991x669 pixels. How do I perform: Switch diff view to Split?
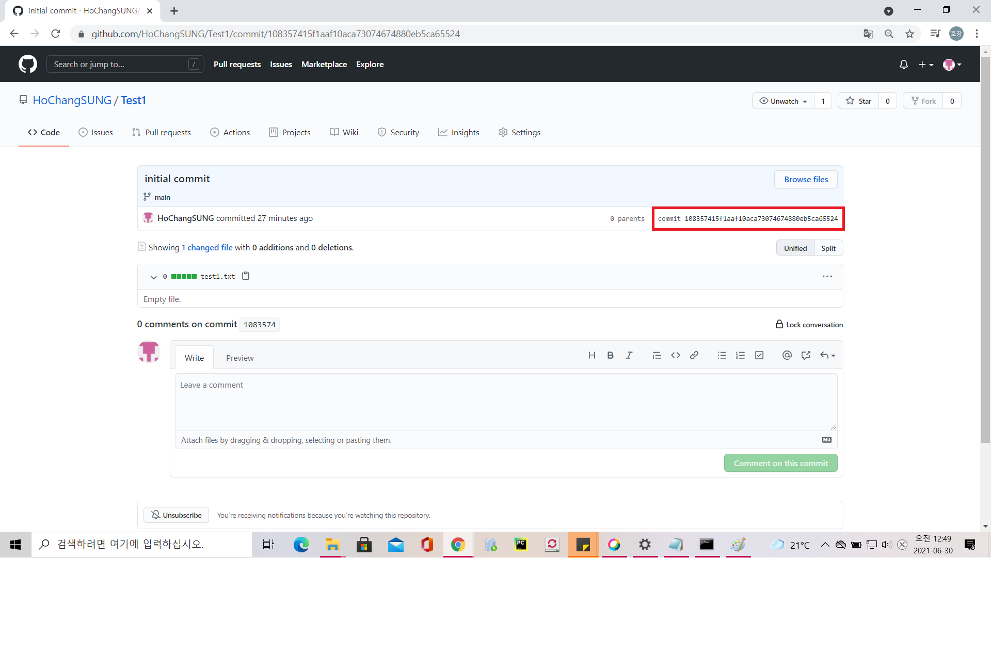point(828,248)
